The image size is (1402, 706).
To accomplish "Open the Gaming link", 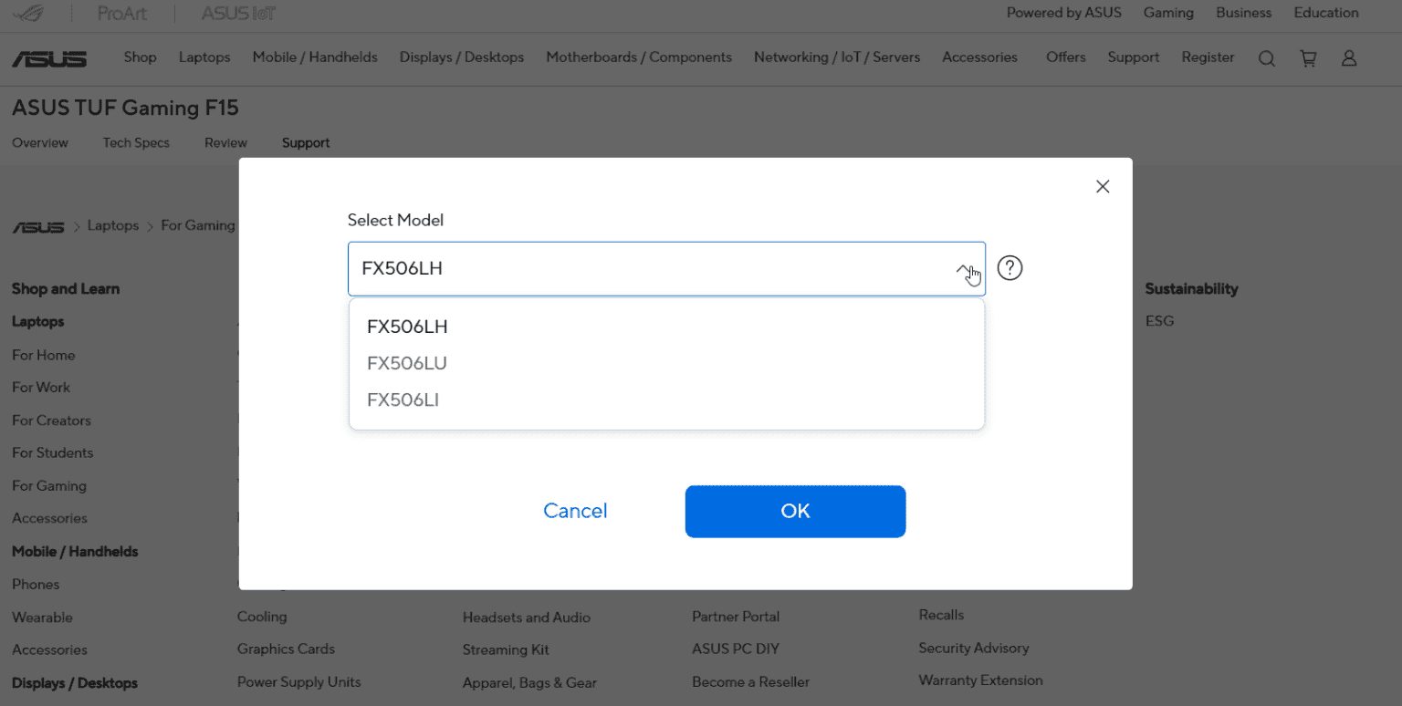I will tap(1168, 13).
